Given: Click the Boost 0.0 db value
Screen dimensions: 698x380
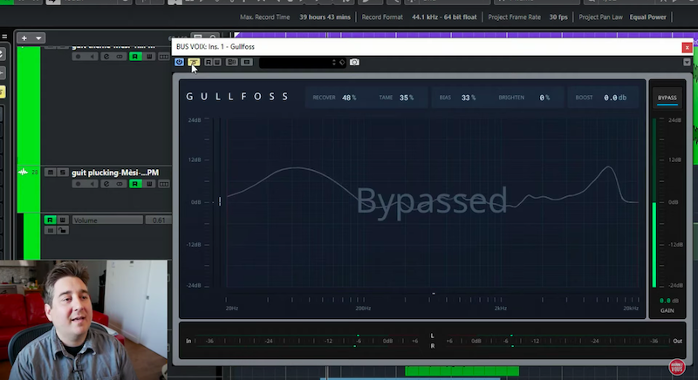Looking at the screenshot, I should (615, 98).
